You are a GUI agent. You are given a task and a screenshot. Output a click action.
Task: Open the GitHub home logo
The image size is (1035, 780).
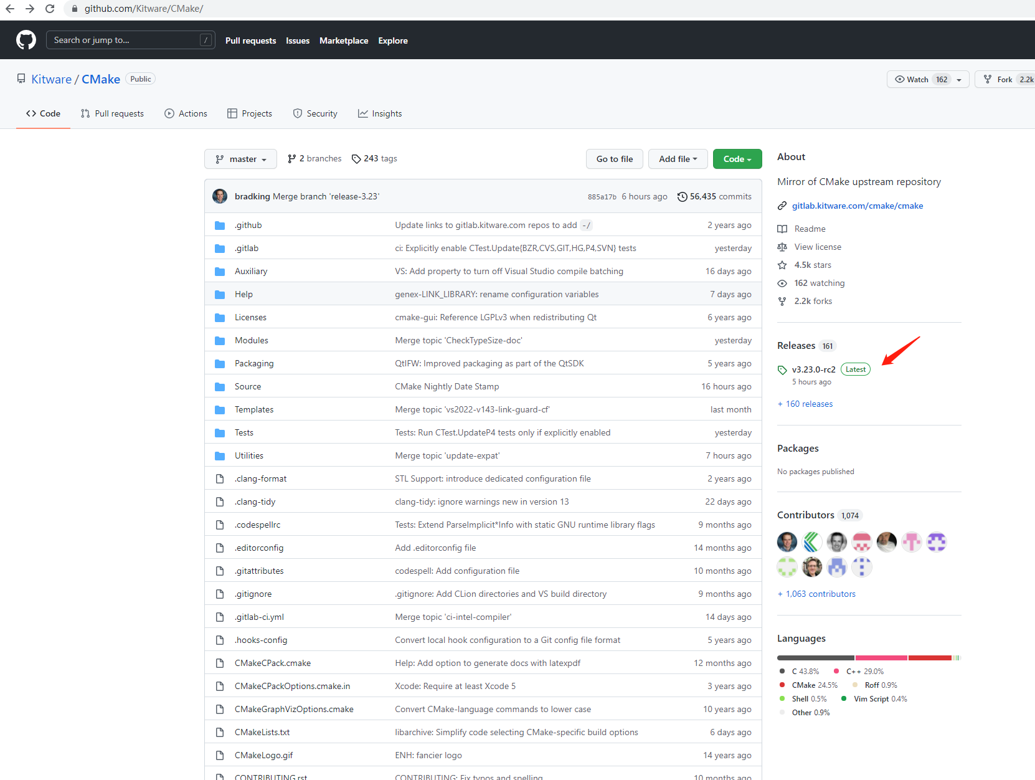[x=26, y=40]
